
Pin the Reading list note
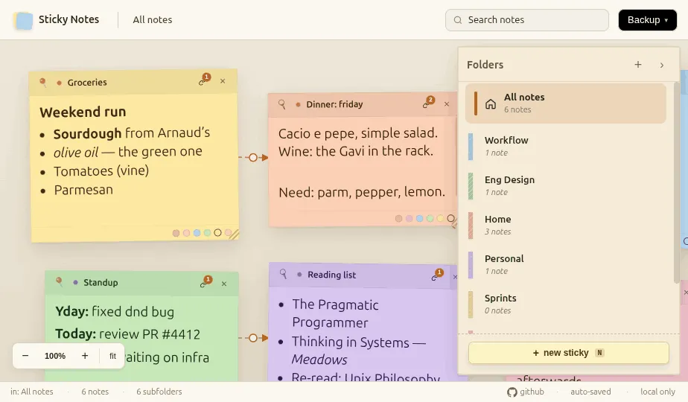[284, 274]
